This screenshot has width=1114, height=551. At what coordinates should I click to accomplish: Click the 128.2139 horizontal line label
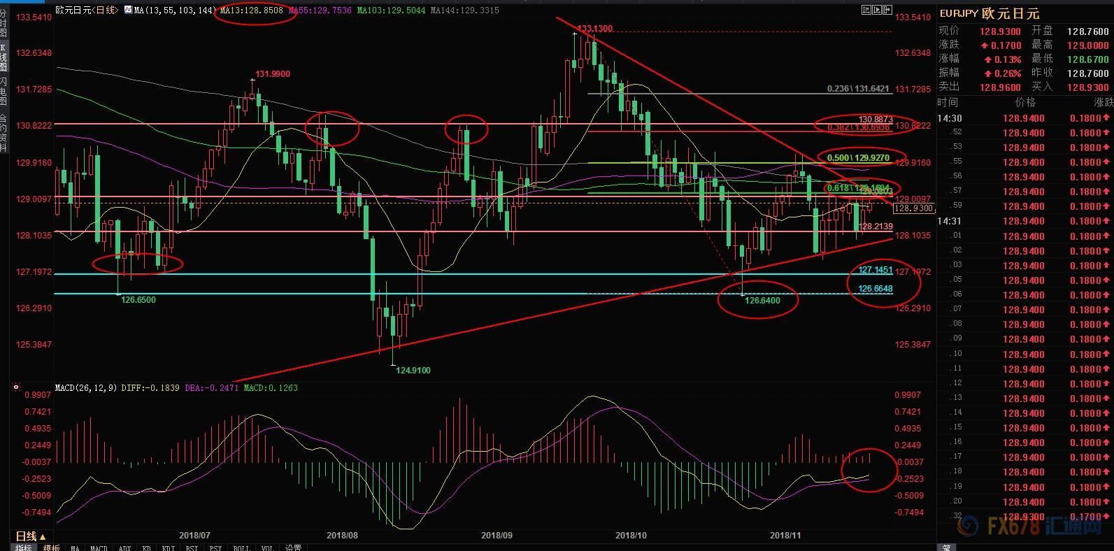pyautogui.click(x=876, y=227)
